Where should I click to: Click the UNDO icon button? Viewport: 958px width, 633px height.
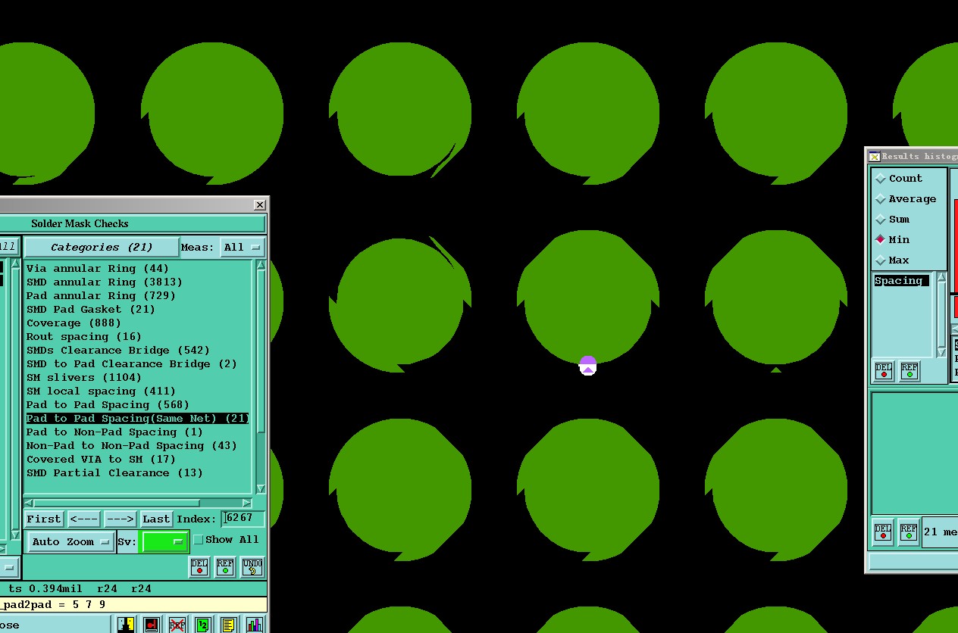(x=252, y=566)
